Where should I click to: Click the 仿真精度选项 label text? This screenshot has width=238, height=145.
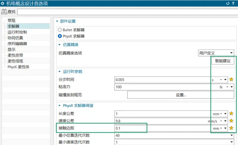[70, 53]
